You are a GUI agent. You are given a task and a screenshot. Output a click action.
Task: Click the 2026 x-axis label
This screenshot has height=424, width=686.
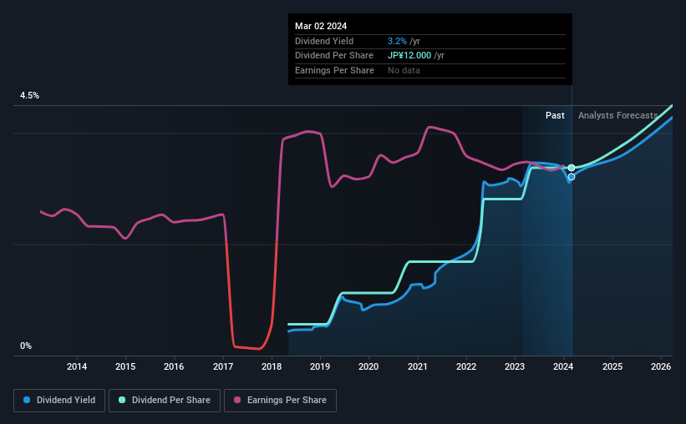661,366
